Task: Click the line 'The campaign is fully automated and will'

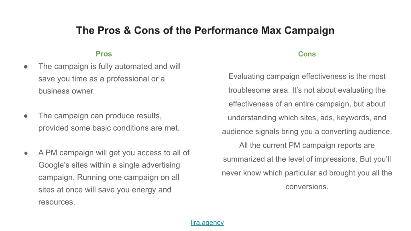Action: [109, 67]
